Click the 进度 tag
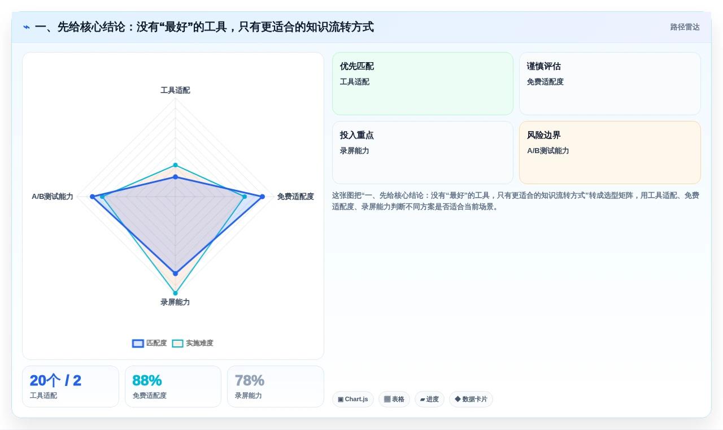Viewport: 723px width, 430px height. 429,399
